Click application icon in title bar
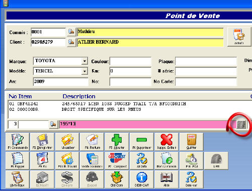The height and width of the screenshot is (191, 252). tap(6, 3)
